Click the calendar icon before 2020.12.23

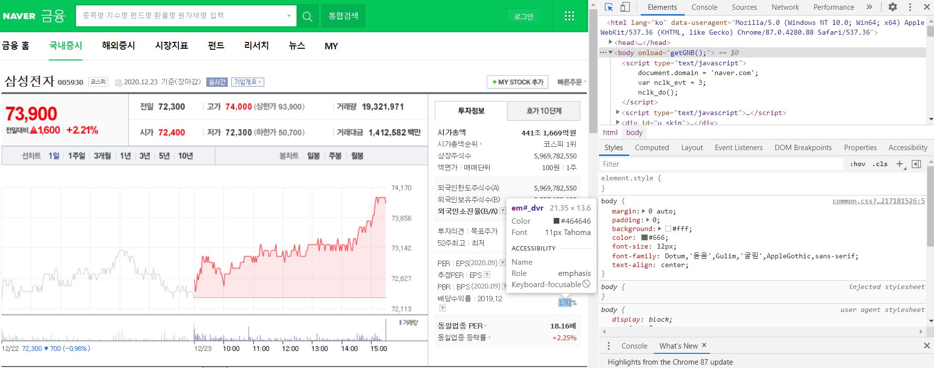pyautogui.click(x=119, y=83)
